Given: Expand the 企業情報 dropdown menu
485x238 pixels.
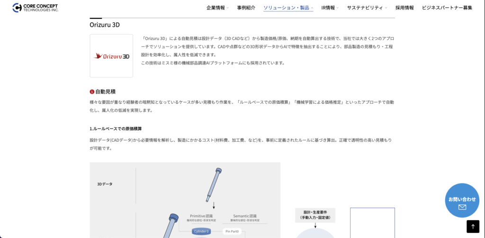Looking at the screenshot, I should click(217, 8).
